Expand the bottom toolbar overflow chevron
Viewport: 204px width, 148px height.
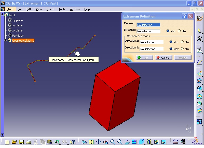click(x=189, y=139)
